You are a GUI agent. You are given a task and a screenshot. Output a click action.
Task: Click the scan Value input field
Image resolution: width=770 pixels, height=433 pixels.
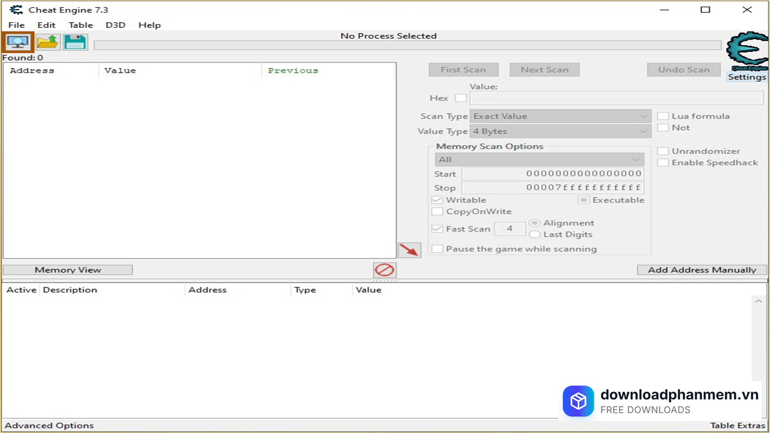tap(616, 98)
